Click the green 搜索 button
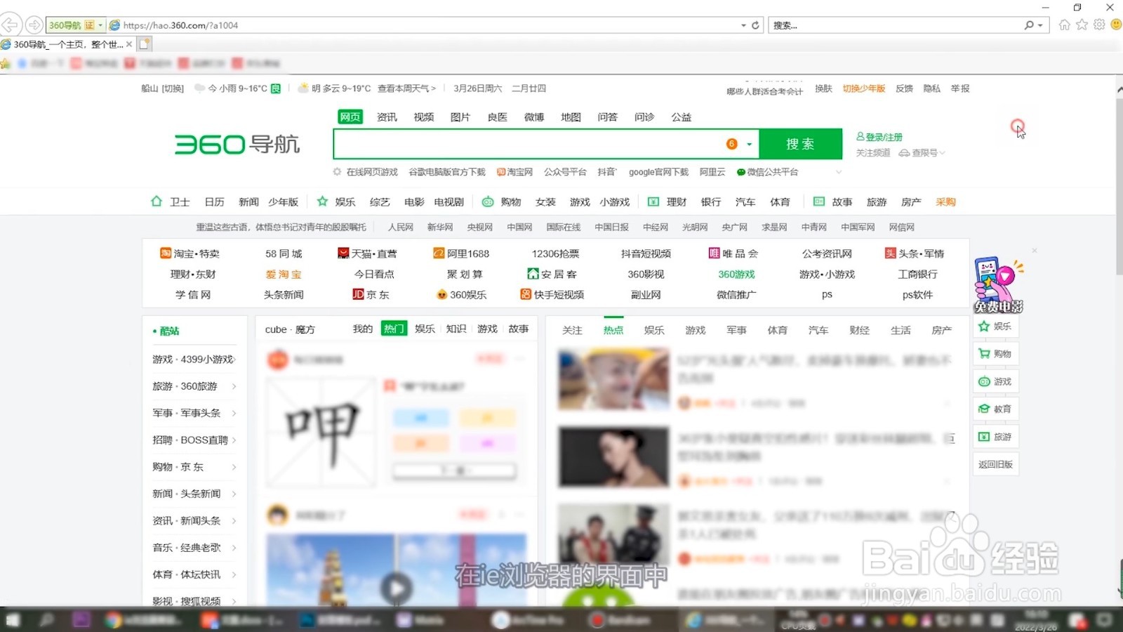The image size is (1123, 632). 801,144
